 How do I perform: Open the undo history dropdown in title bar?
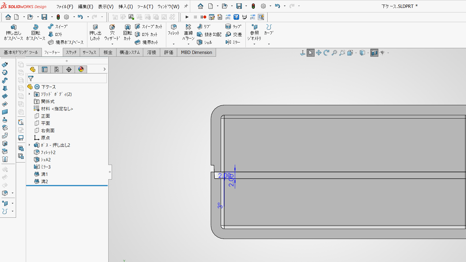(285, 6)
